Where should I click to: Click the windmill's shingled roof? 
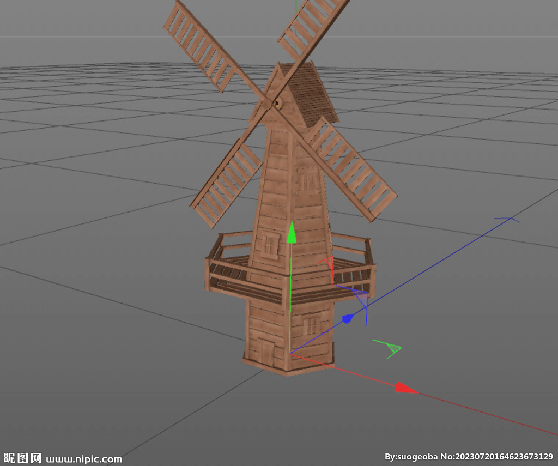(312, 94)
